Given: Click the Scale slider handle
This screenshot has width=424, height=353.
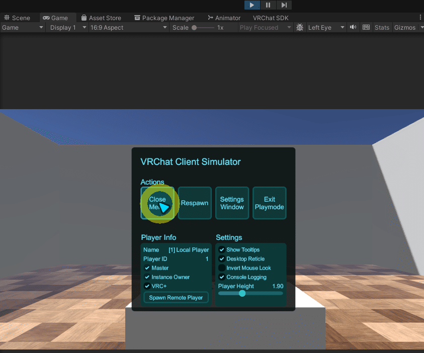Looking at the screenshot, I should click(x=194, y=28).
